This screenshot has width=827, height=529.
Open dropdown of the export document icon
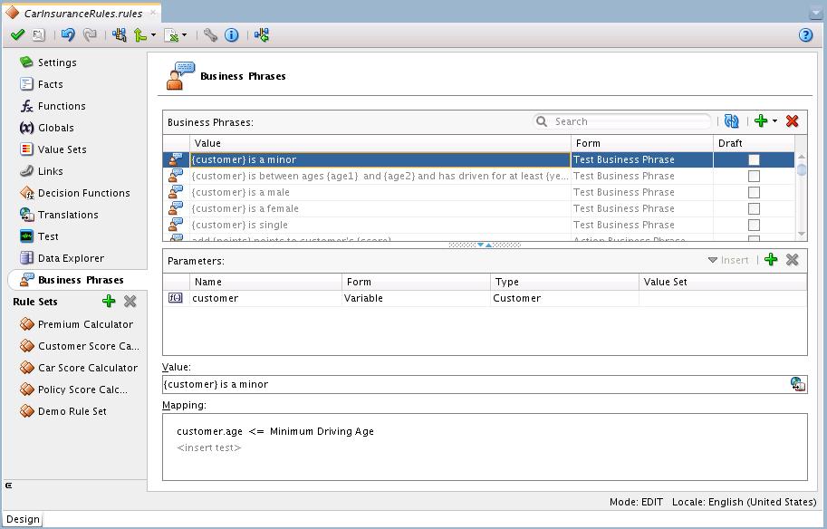coord(184,35)
